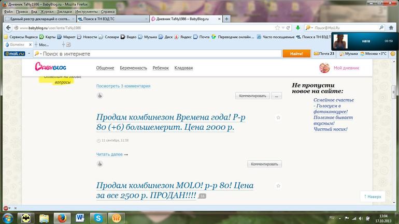This screenshot has width=399, height=224.
Task: Open Музыка in the mail.ru toolbar
Action: [349, 54]
